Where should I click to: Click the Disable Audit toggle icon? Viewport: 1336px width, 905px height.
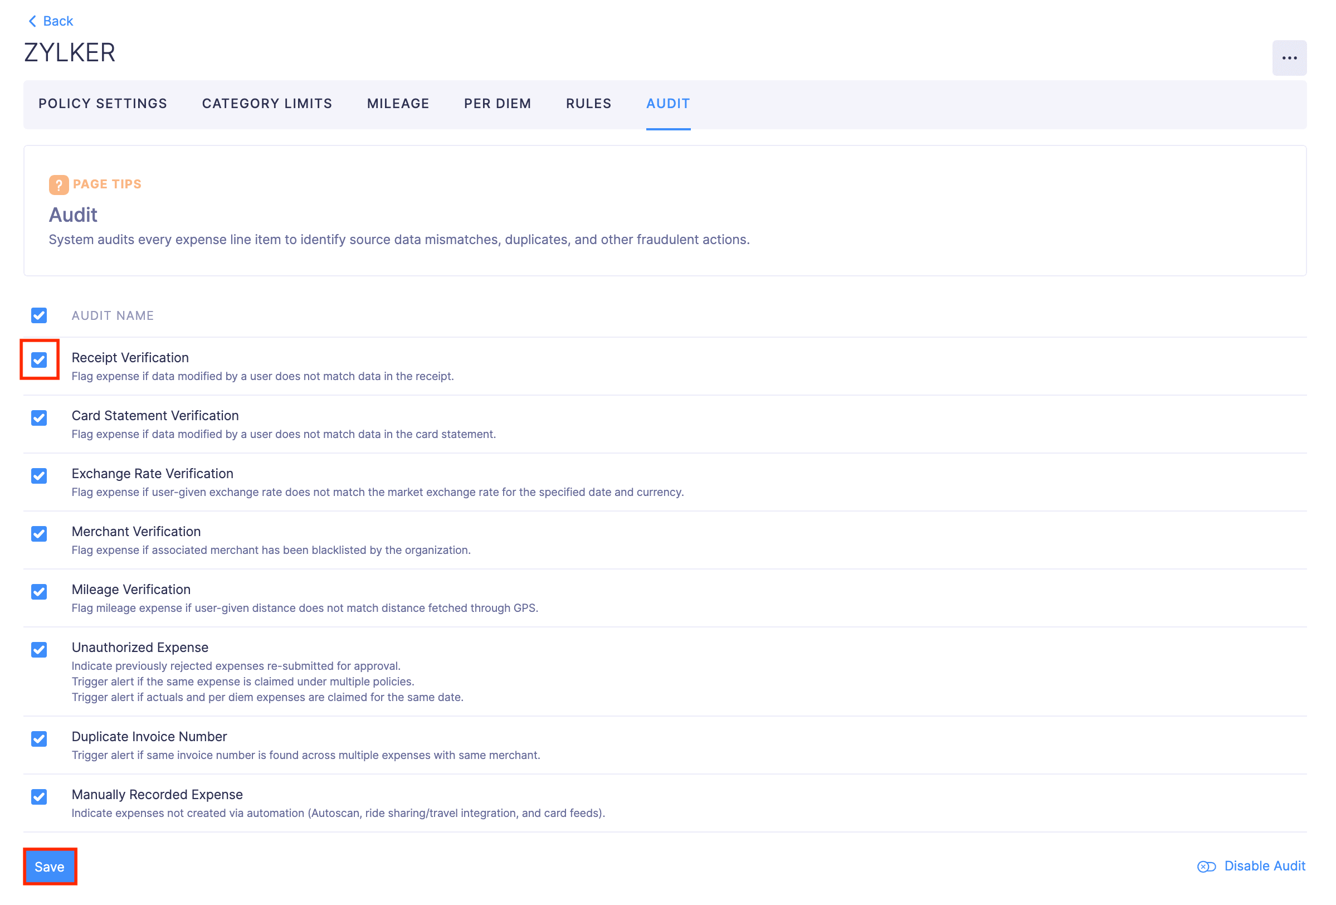click(1206, 867)
